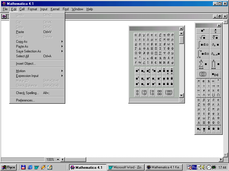The image size is (229, 171).
Task: Insert the logical or ∨ symbol
Action: [x=209, y=95]
